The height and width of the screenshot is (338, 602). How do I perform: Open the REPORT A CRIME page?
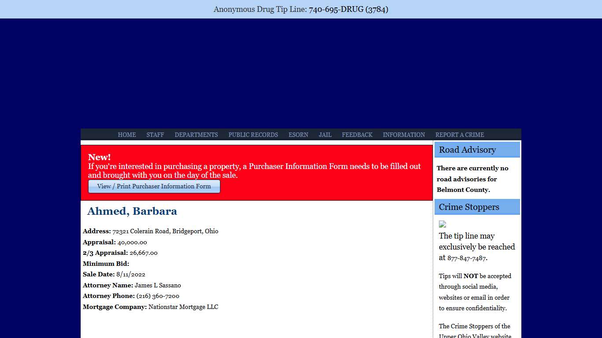pyautogui.click(x=460, y=135)
